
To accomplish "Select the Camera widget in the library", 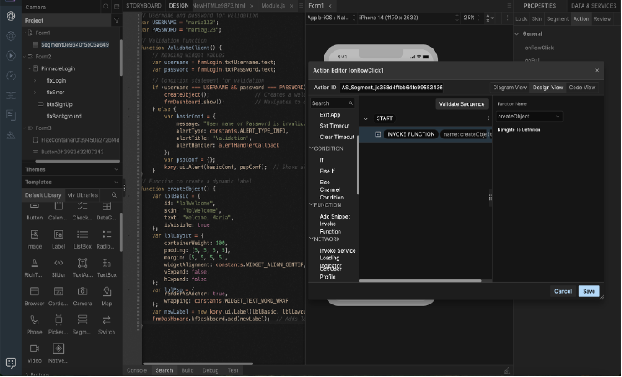I will coord(83,291).
